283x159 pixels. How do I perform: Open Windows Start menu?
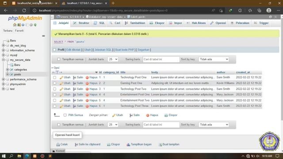click(4, 156)
